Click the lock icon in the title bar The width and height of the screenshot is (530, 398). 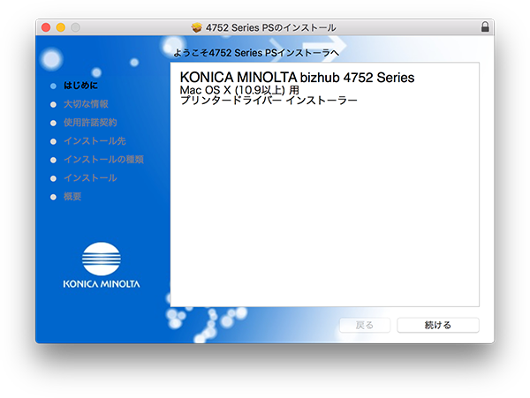coord(485,27)
